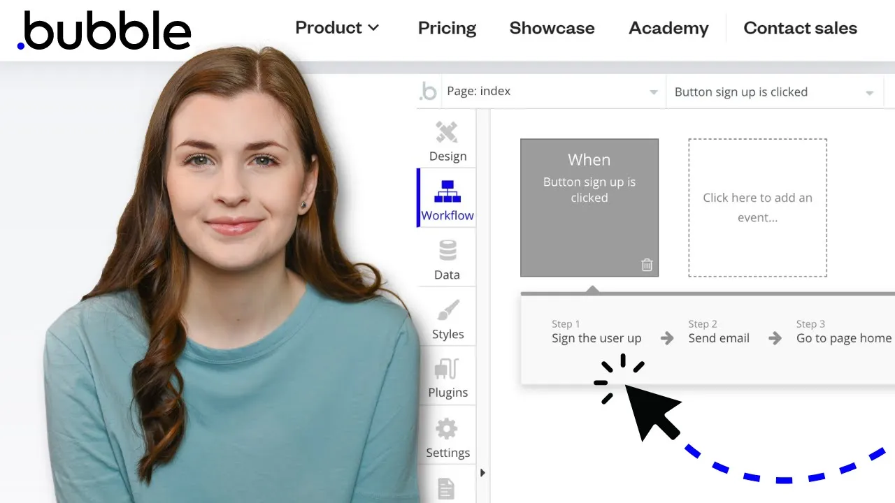895x503 pixels.
Task: Select the When Button sign up is clicked event
Action: [x=589, y=207]
